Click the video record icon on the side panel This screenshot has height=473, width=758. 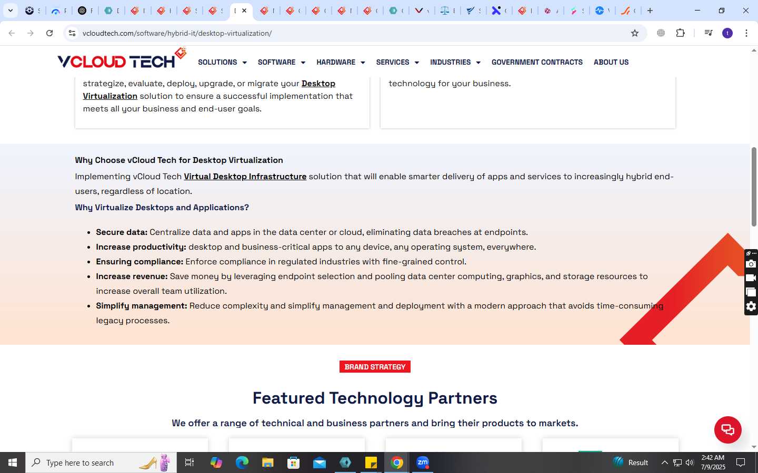click(751, 278)
